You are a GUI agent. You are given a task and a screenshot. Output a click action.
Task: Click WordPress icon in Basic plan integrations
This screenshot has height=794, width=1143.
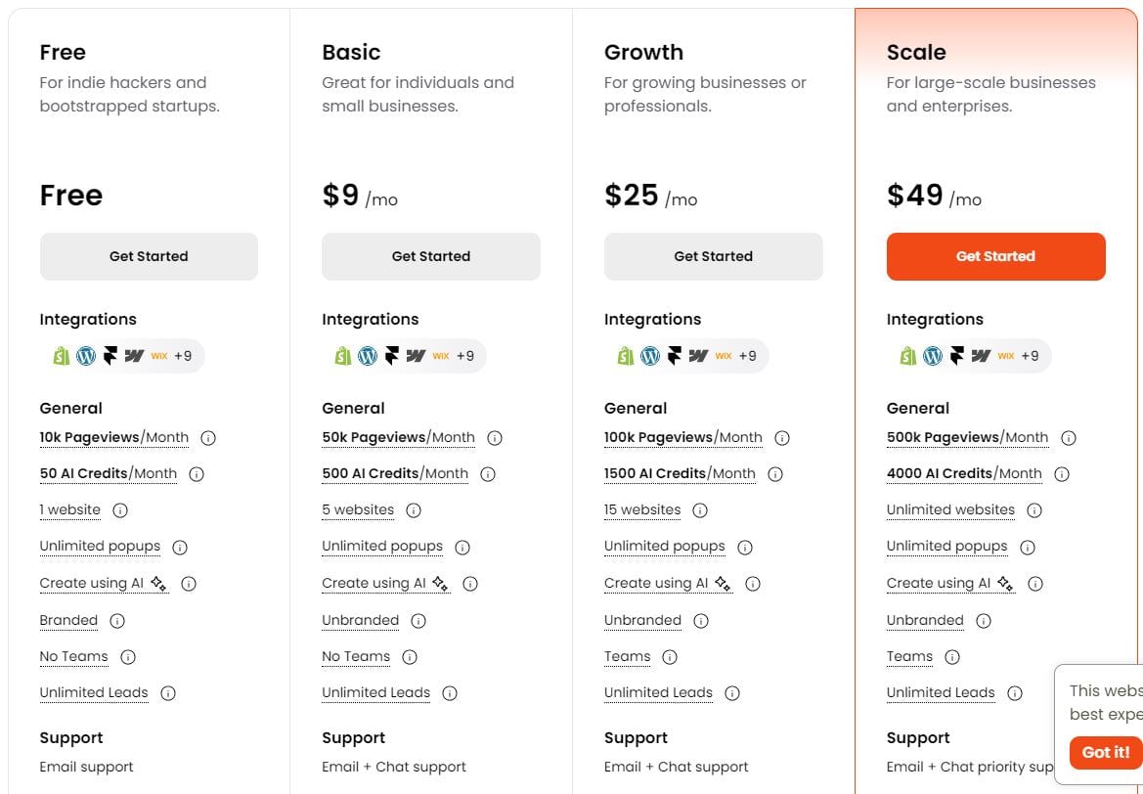pyautogui.click(x=368, y=356)
